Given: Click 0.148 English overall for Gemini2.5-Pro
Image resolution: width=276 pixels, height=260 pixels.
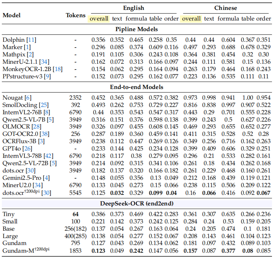Looking at the screenshot, I should pyautogui.click(x=99, y=178).
